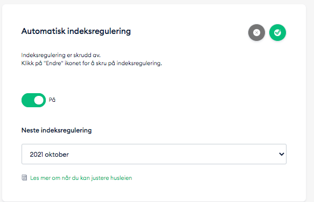This screenshot has height=202, width=314.
Task: Click the white knob inside the green toggle
Action: tap(39, 100)
